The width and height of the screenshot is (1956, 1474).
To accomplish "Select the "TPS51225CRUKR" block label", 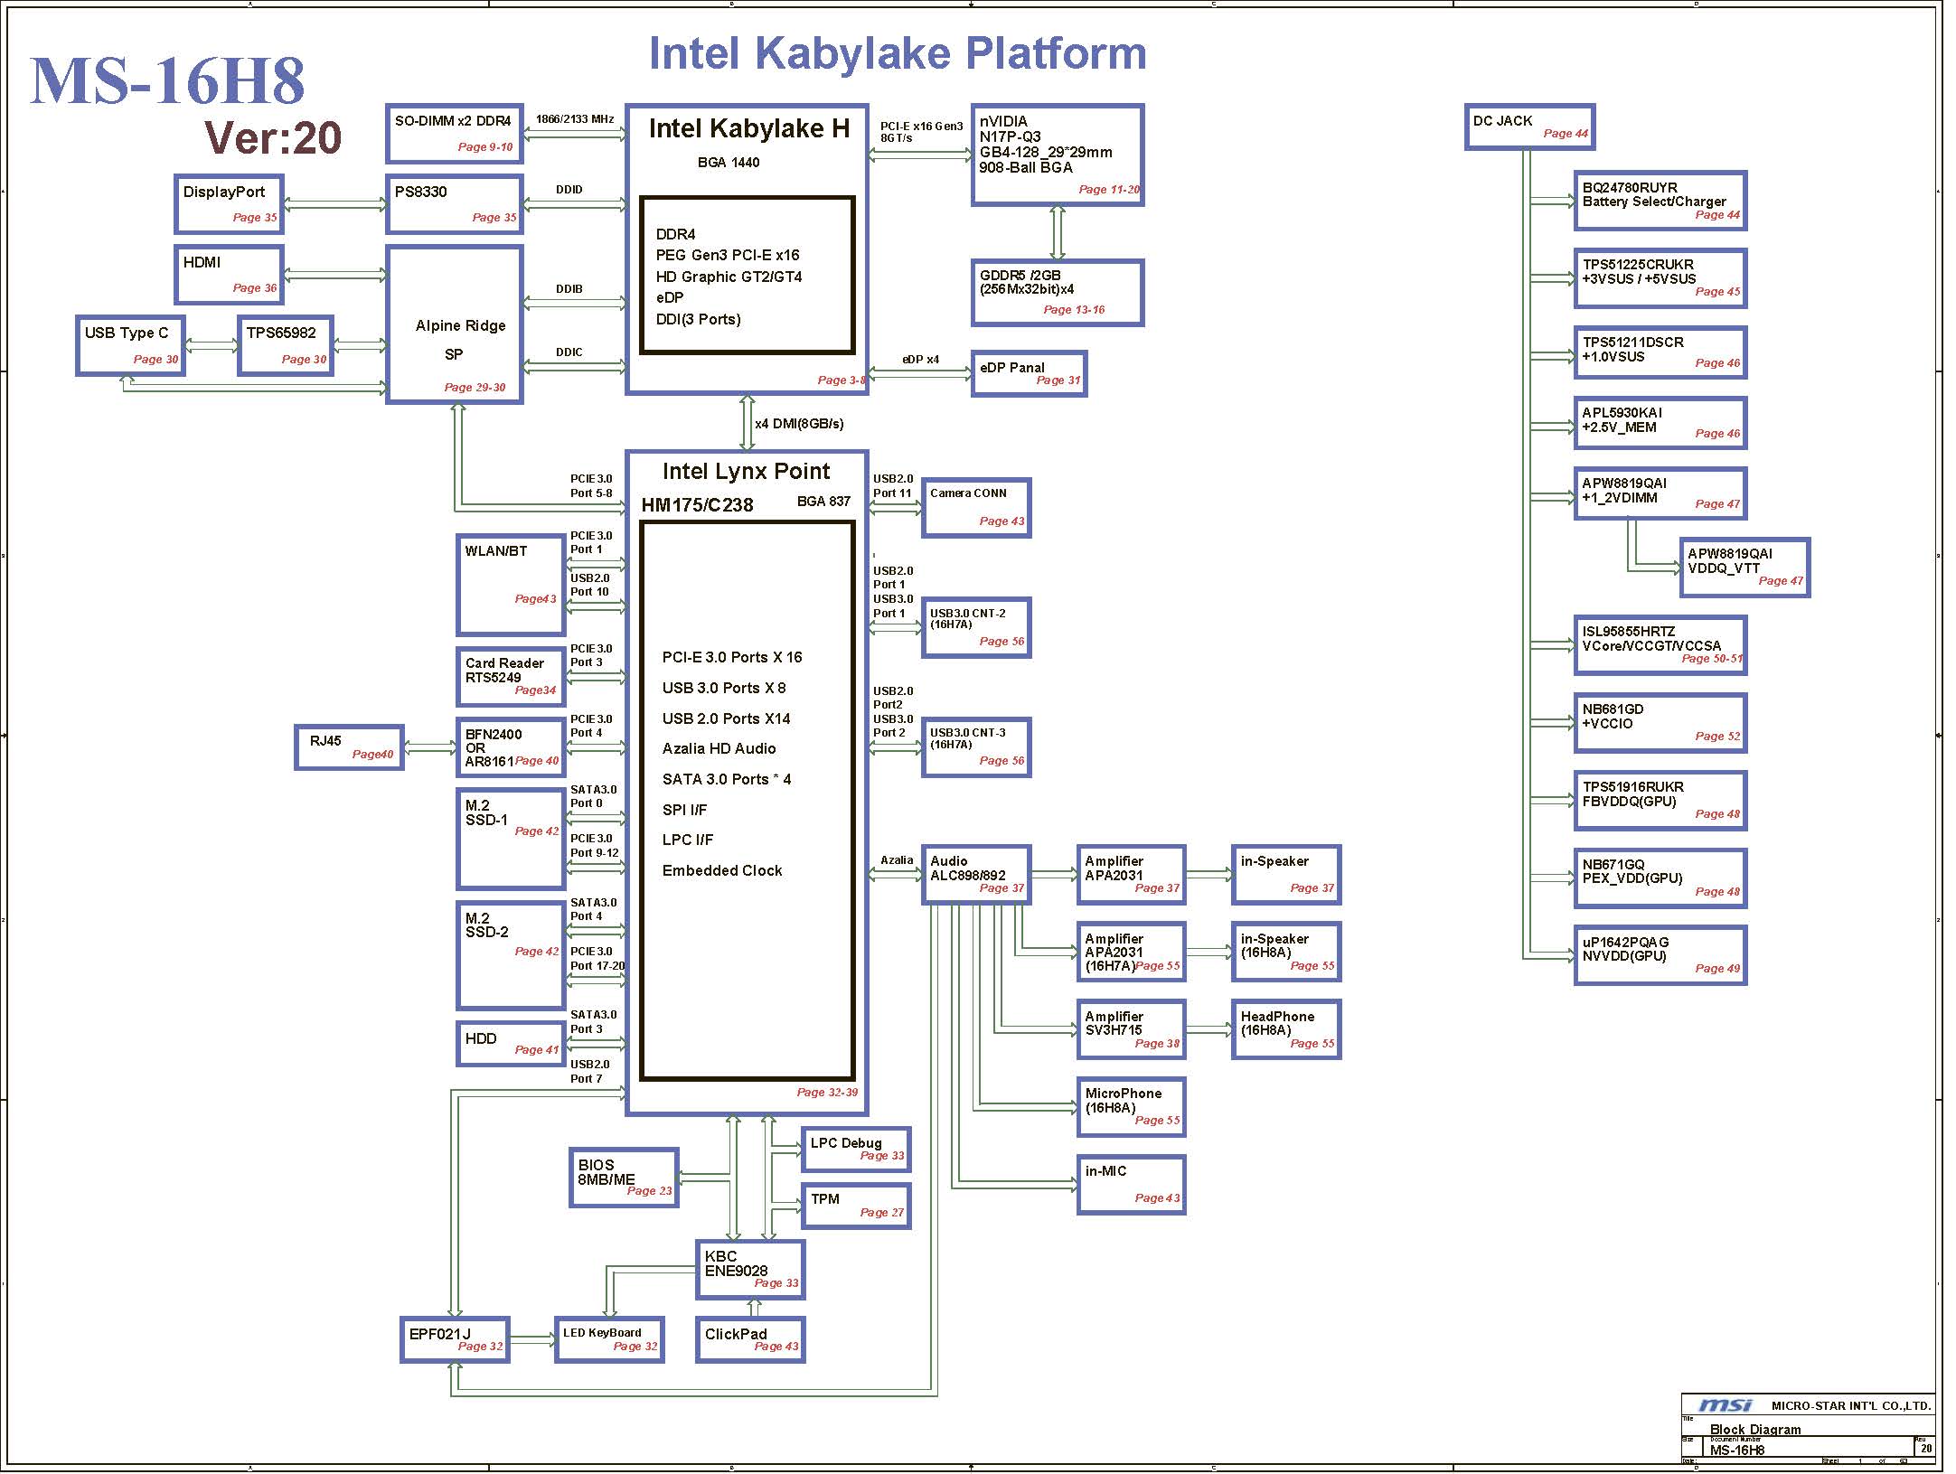I will coord(1638,265).
